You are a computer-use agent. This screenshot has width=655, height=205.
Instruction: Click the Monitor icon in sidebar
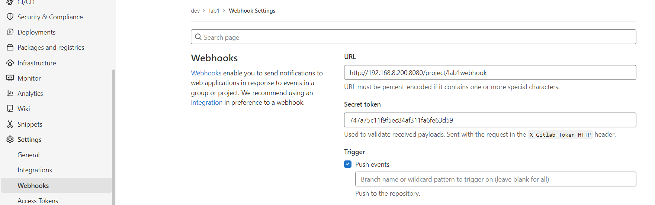10,78
